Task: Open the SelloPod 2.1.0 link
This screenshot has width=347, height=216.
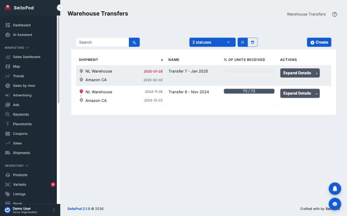Action: pos(79,209)
